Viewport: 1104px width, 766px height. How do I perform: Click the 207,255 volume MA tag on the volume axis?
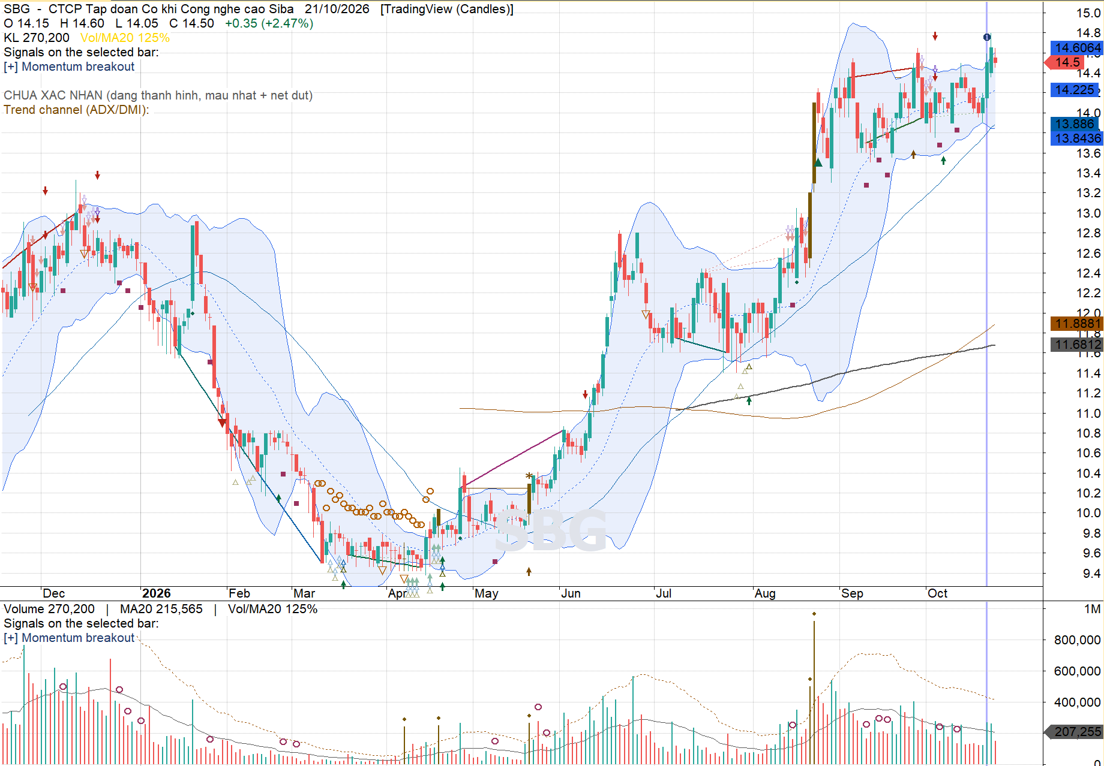1074,731
